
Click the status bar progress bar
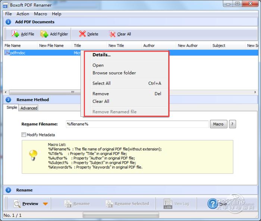121,215
